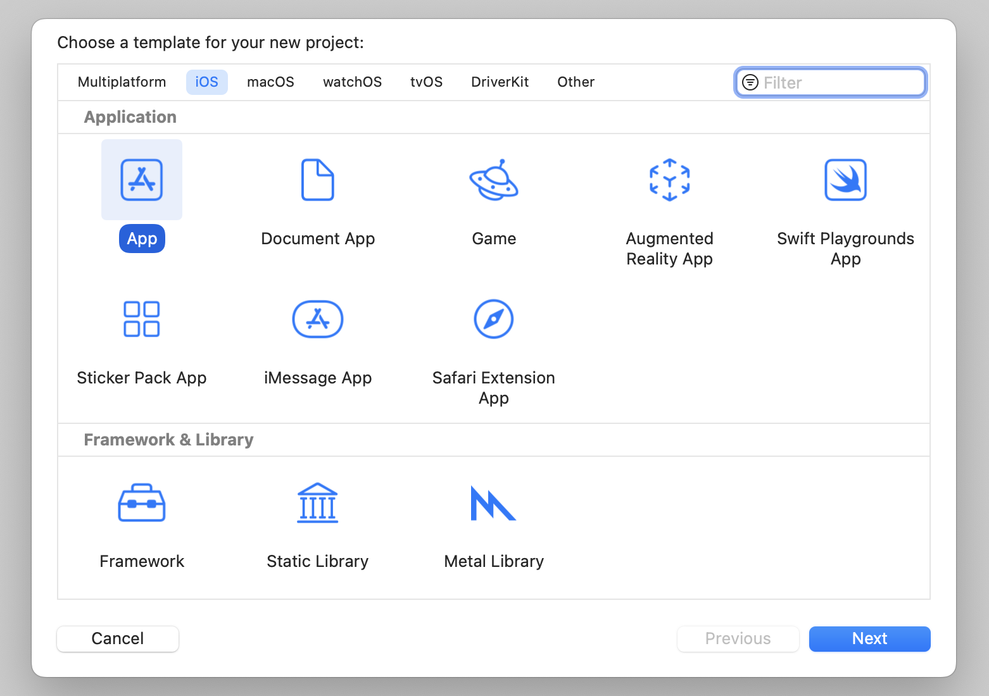The height and width of the screenshot is (696, 989).
Task: Switch to the Multiplatform tab
Action: tap(122, 82)
